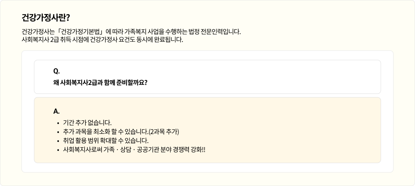Click the bullet dot before 사회복지사로써 line
Image resolution: width=415 pixels, height=186 pixels.
coord(58,150)
